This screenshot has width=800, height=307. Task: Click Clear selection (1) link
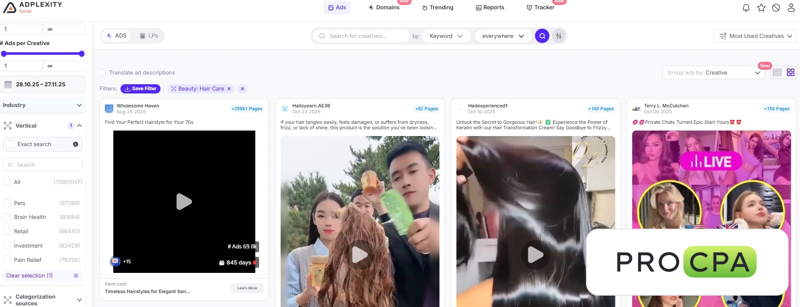[29, 275]
